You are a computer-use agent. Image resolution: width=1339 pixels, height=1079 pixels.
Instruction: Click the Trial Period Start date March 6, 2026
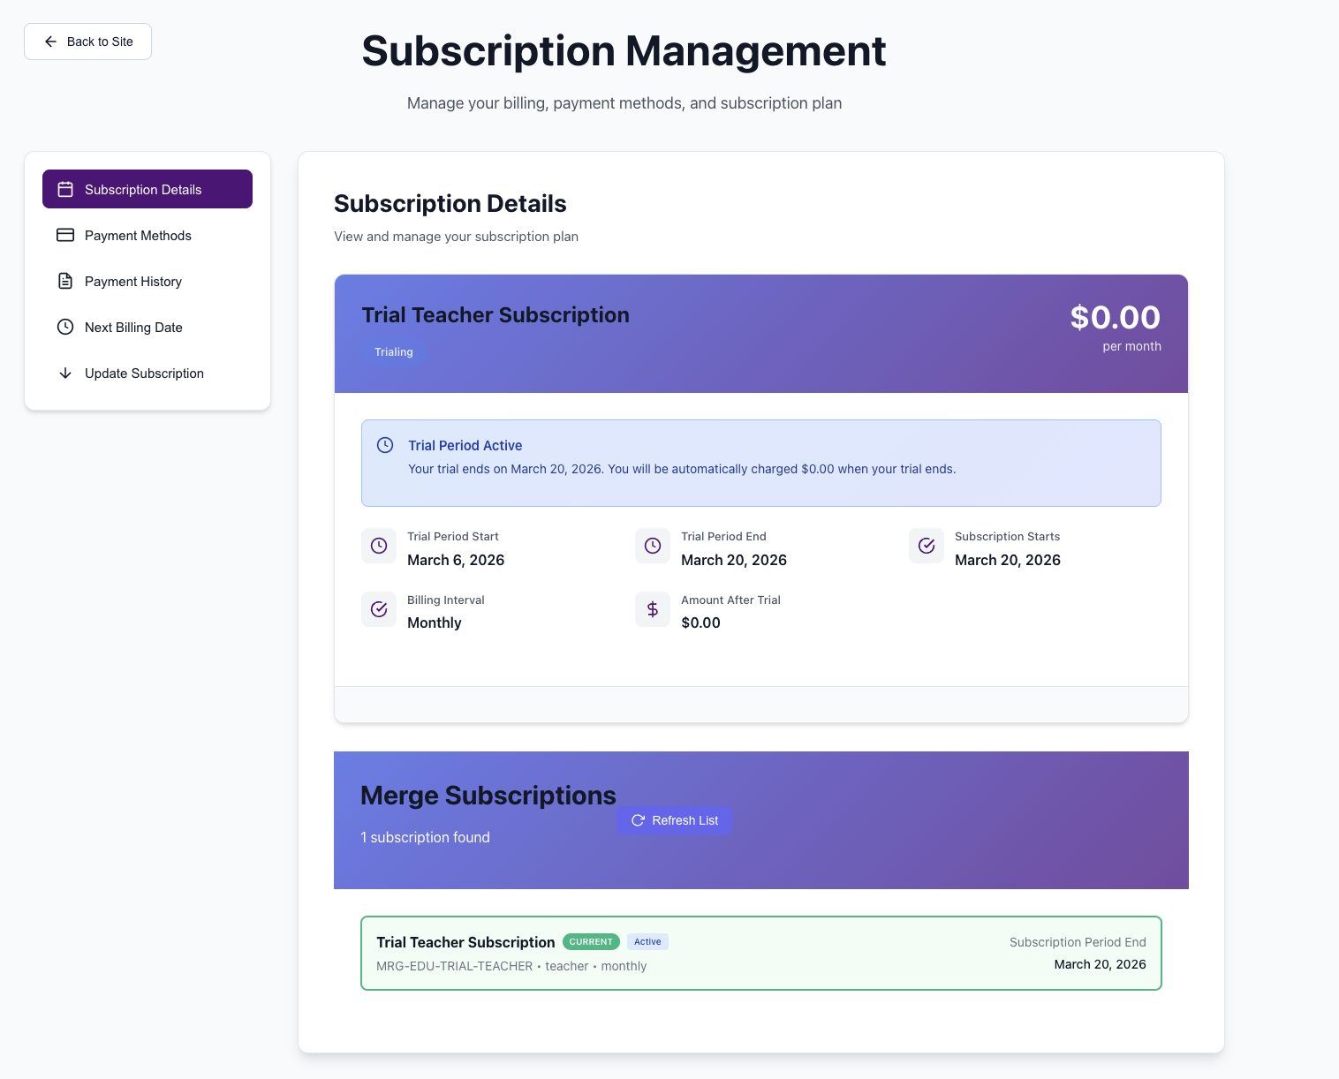coord(456,560)
